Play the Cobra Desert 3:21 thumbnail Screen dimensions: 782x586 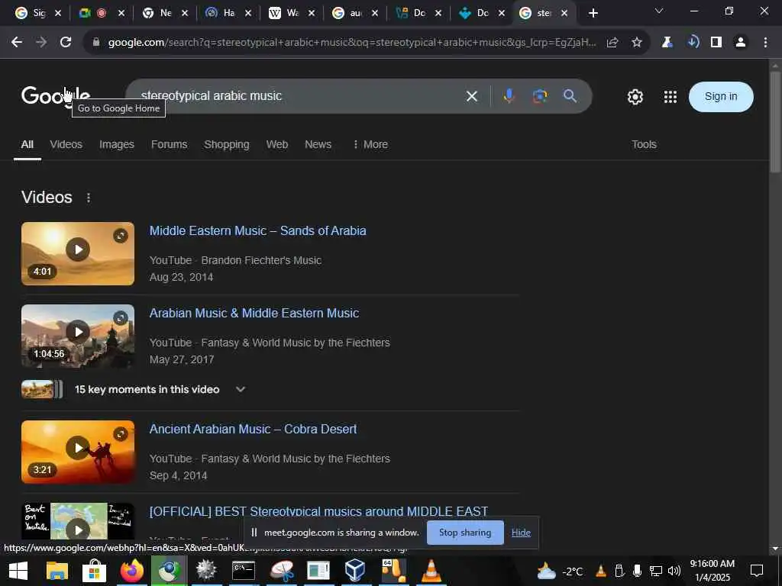click(78, 452)
